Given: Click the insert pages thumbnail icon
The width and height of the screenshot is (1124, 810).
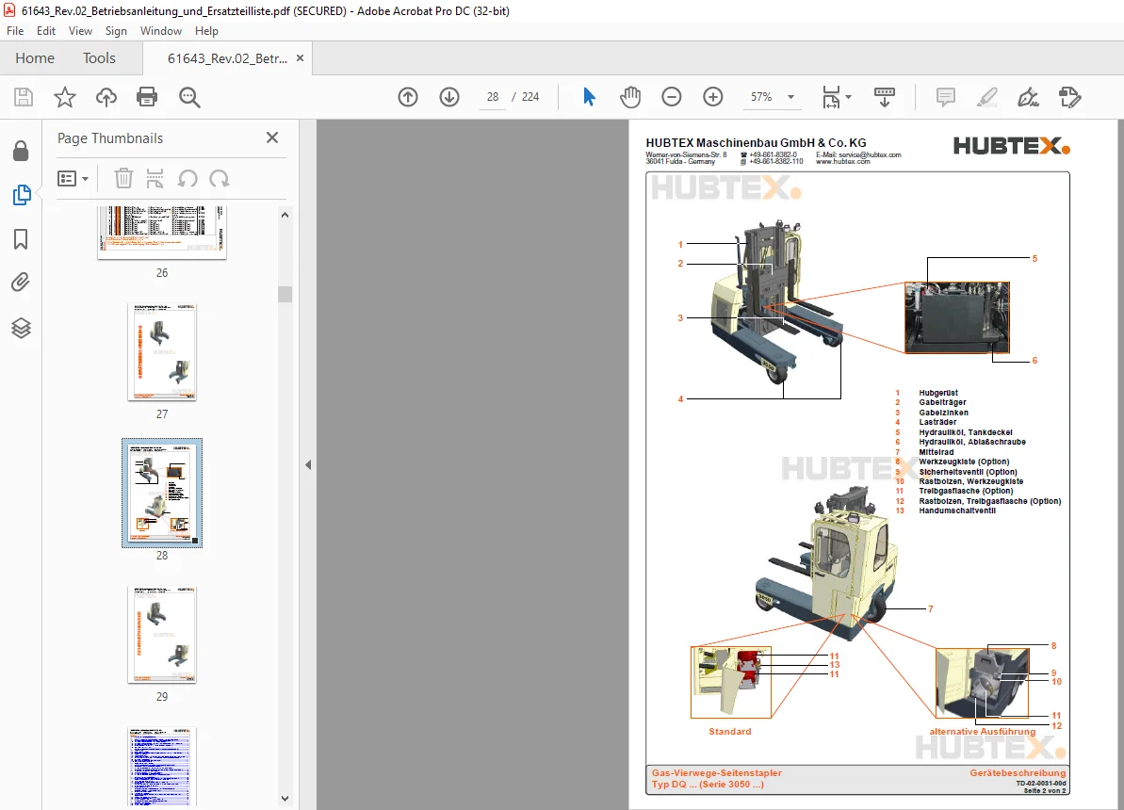Looking at the screenshot, I should (155, 179).
